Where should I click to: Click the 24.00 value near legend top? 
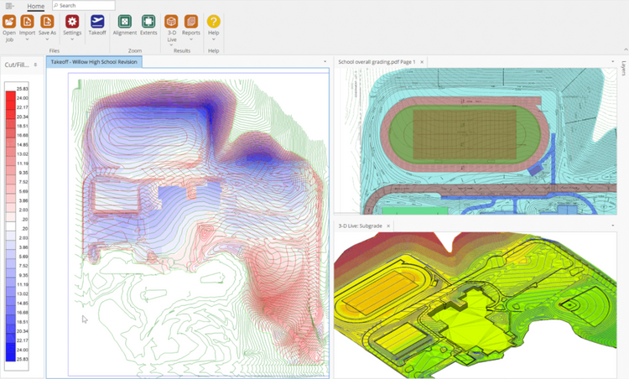[x=23, y=98]
